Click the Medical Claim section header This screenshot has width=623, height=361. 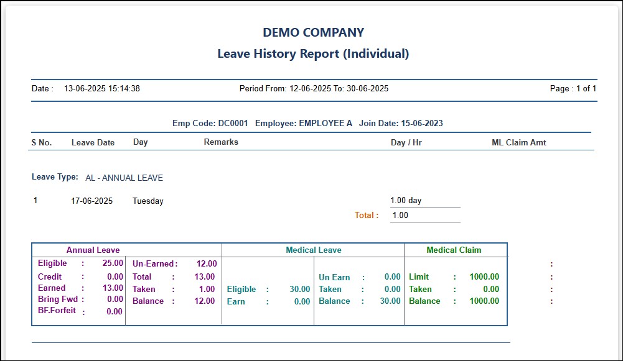pos(454,250)
